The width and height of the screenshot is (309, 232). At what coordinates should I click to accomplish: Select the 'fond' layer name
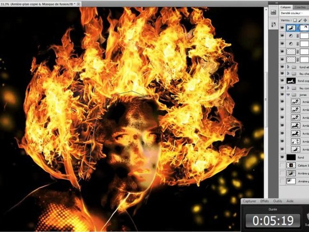coord(301,158)
